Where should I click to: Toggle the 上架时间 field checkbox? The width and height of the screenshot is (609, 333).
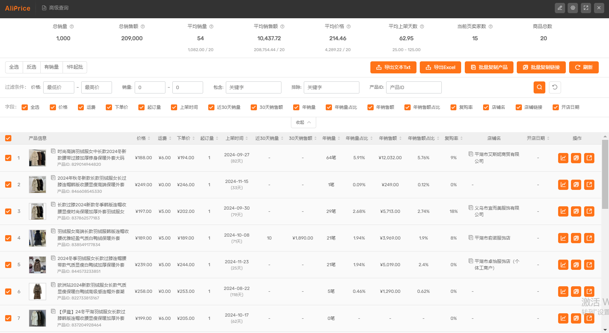[x=174, y=107]
